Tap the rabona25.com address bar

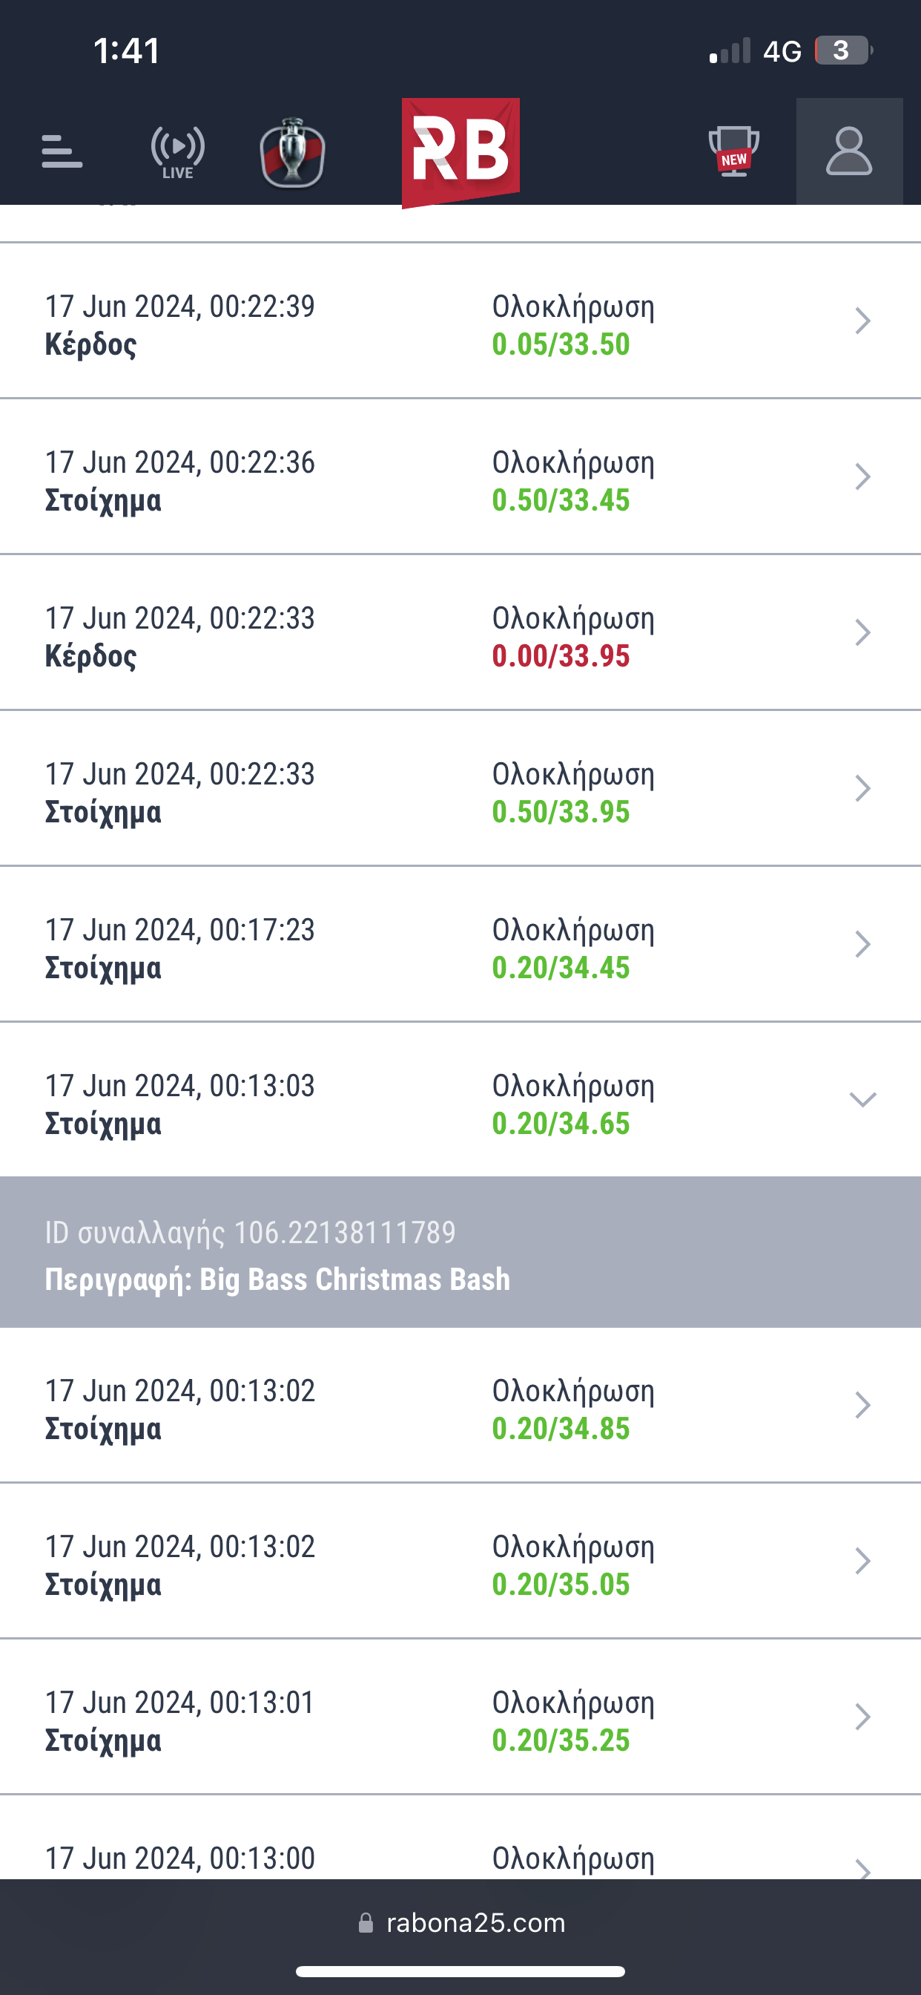[x=475, y=1923]
